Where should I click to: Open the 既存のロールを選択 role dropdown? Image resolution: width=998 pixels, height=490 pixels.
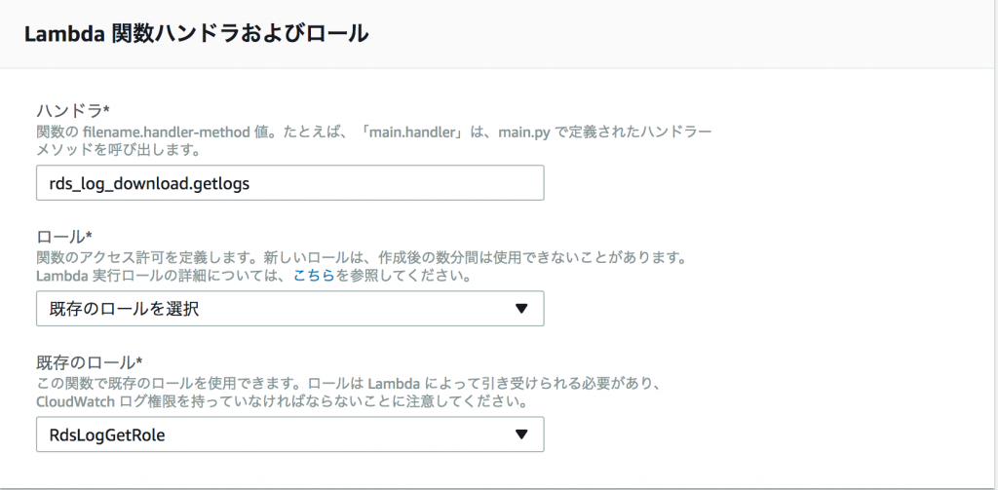(x=290, y=309)
